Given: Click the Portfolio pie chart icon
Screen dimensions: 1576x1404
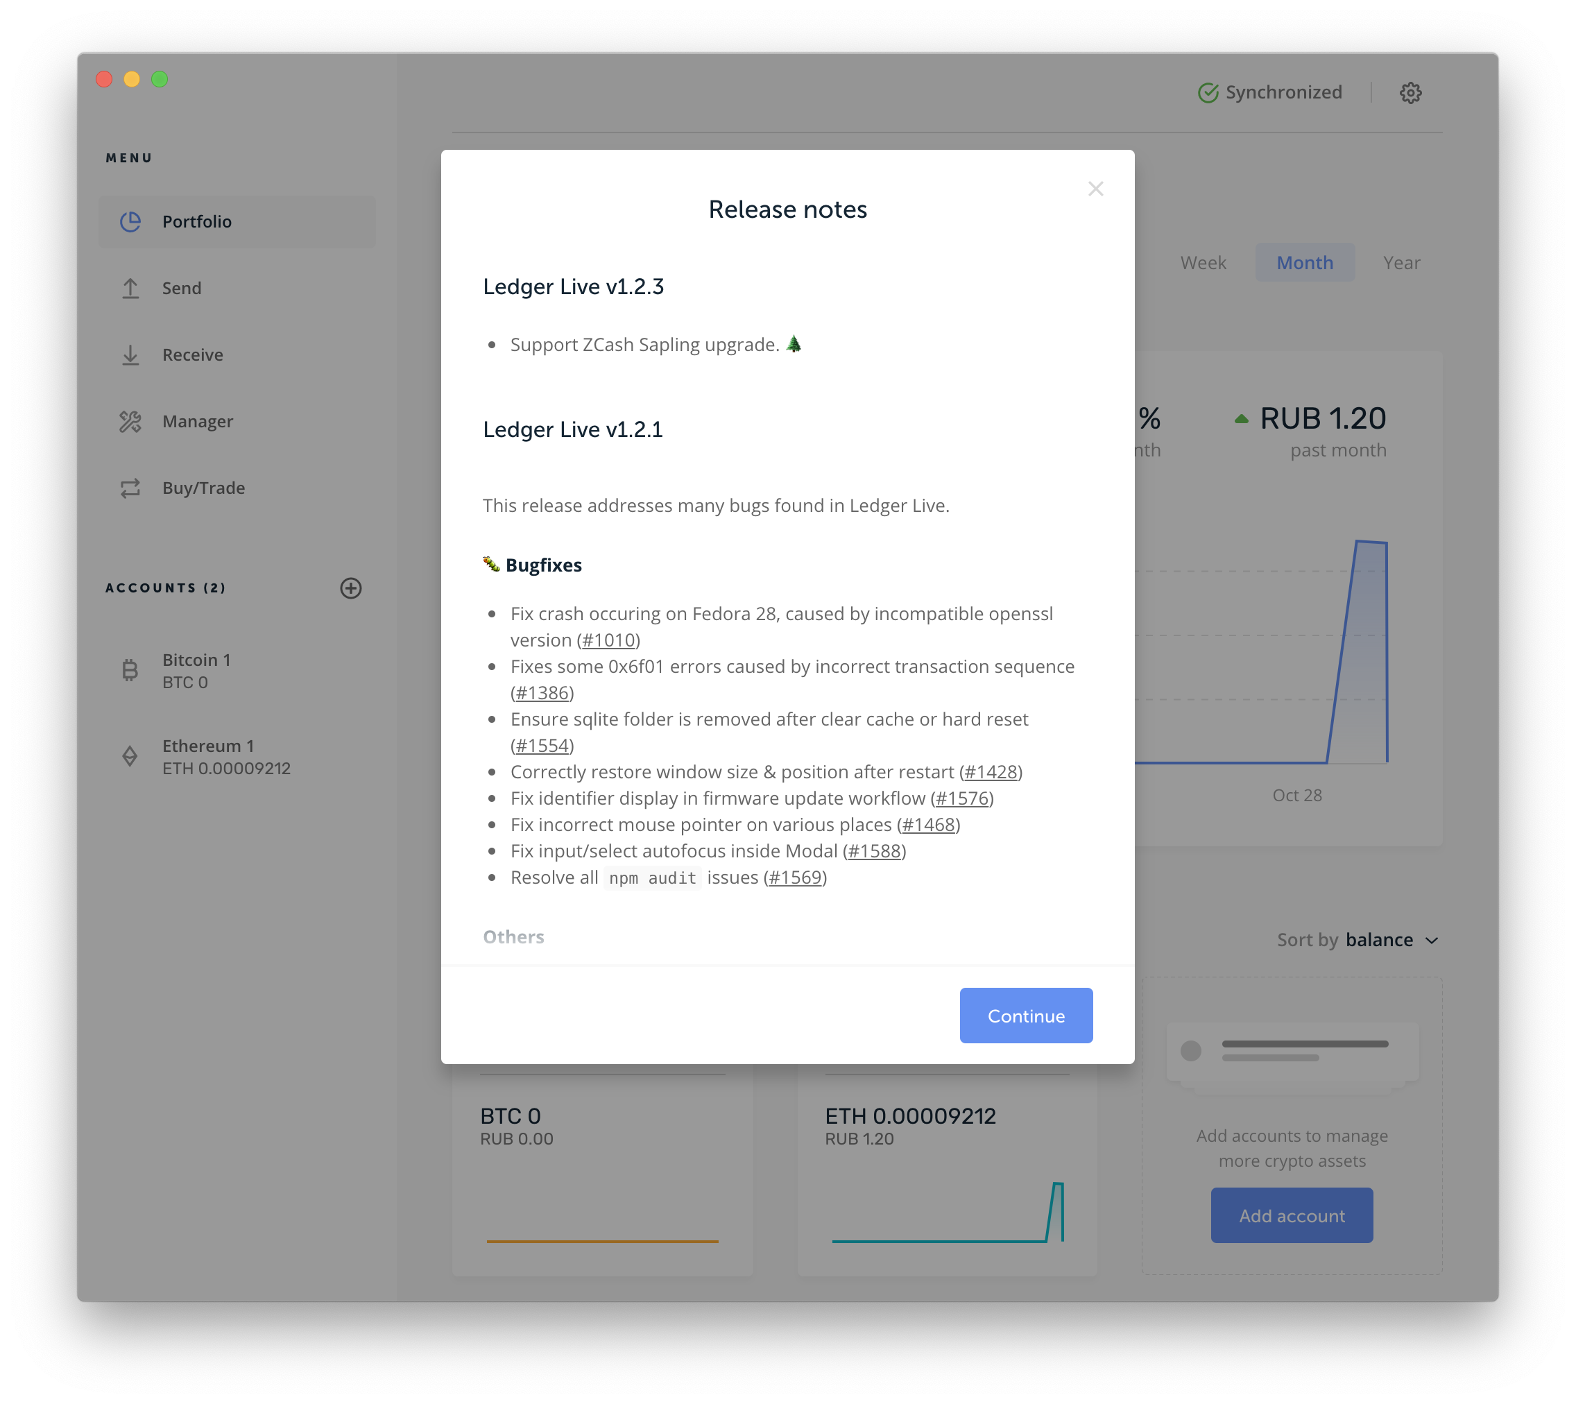Looking at the screenshot, I should pos(130,221).
